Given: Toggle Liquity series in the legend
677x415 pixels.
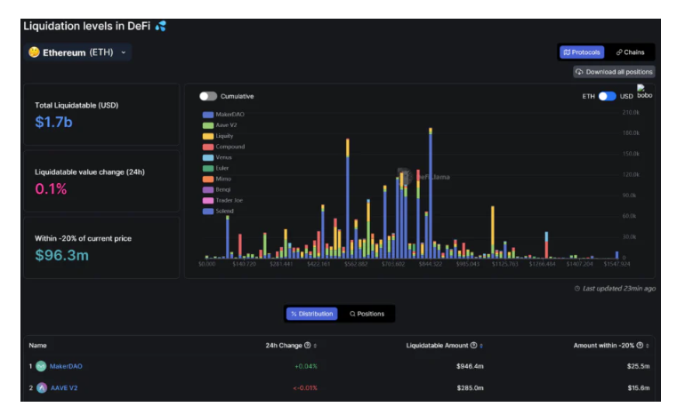Looking at the screenshot, I should click(218, 136).
